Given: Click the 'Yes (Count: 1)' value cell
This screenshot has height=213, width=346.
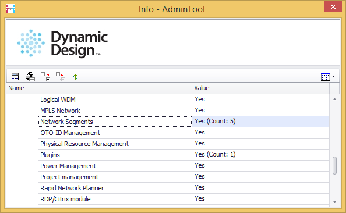Looking at the screenshot, I should 261,155.
